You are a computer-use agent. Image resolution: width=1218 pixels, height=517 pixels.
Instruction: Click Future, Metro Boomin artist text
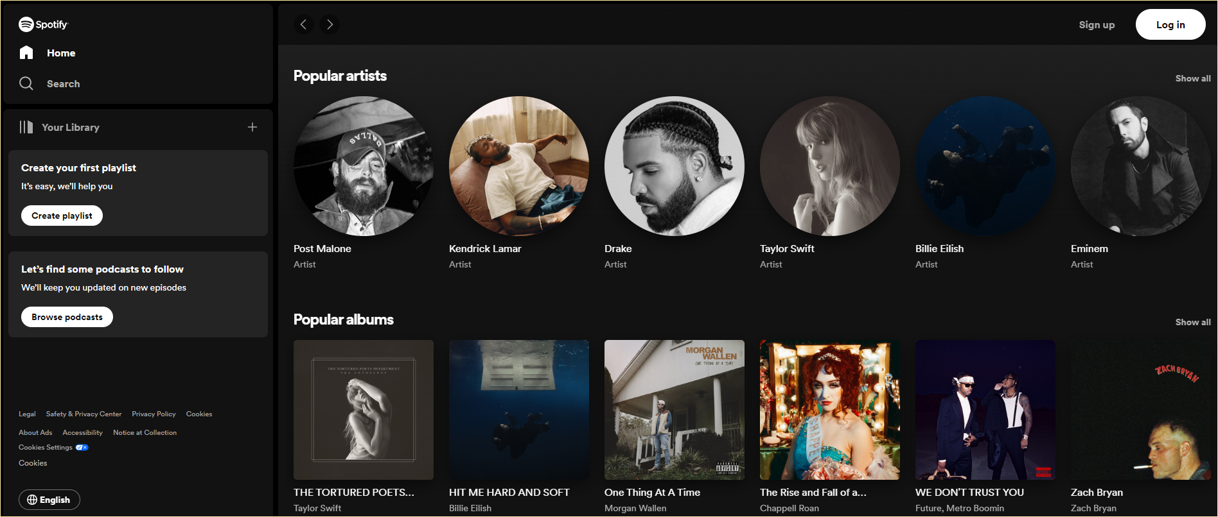(x=960, y=508)
